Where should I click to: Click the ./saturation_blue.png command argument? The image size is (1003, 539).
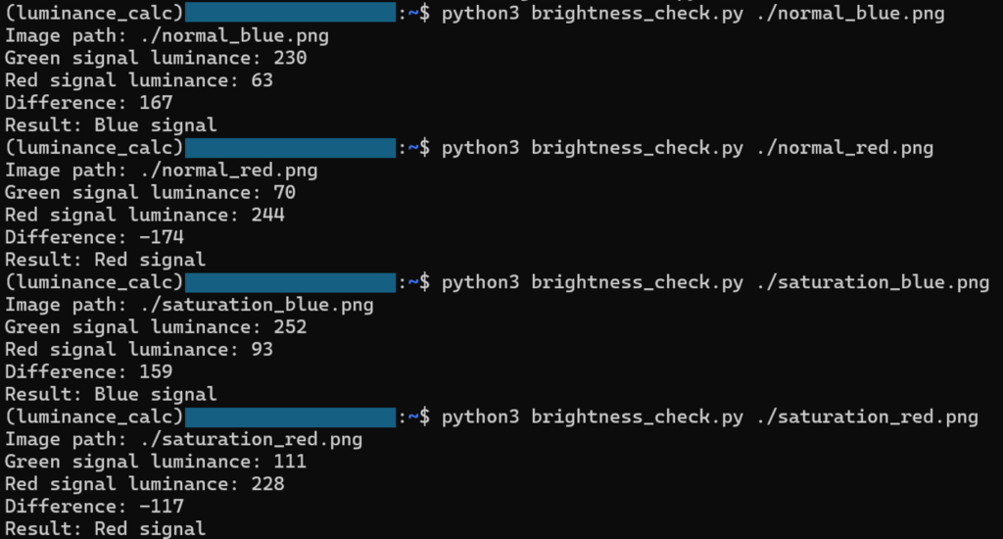click(x=873, y=282)
